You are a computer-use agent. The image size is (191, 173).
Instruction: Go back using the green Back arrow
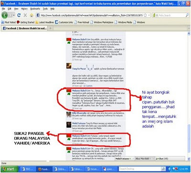click(5, 15)
